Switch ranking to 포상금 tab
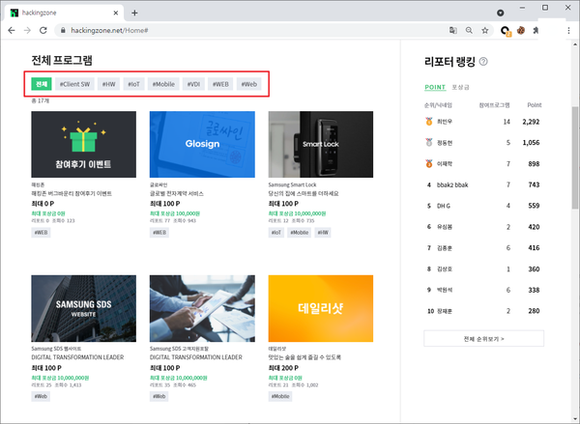580x424 pixels. click(460, 87)
